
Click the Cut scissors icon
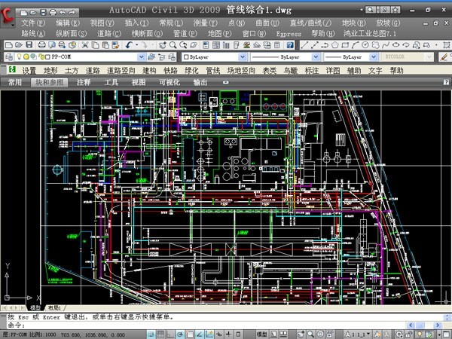click(85, 45)
